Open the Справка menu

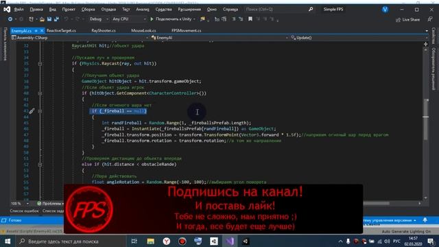tap(230, 9)
